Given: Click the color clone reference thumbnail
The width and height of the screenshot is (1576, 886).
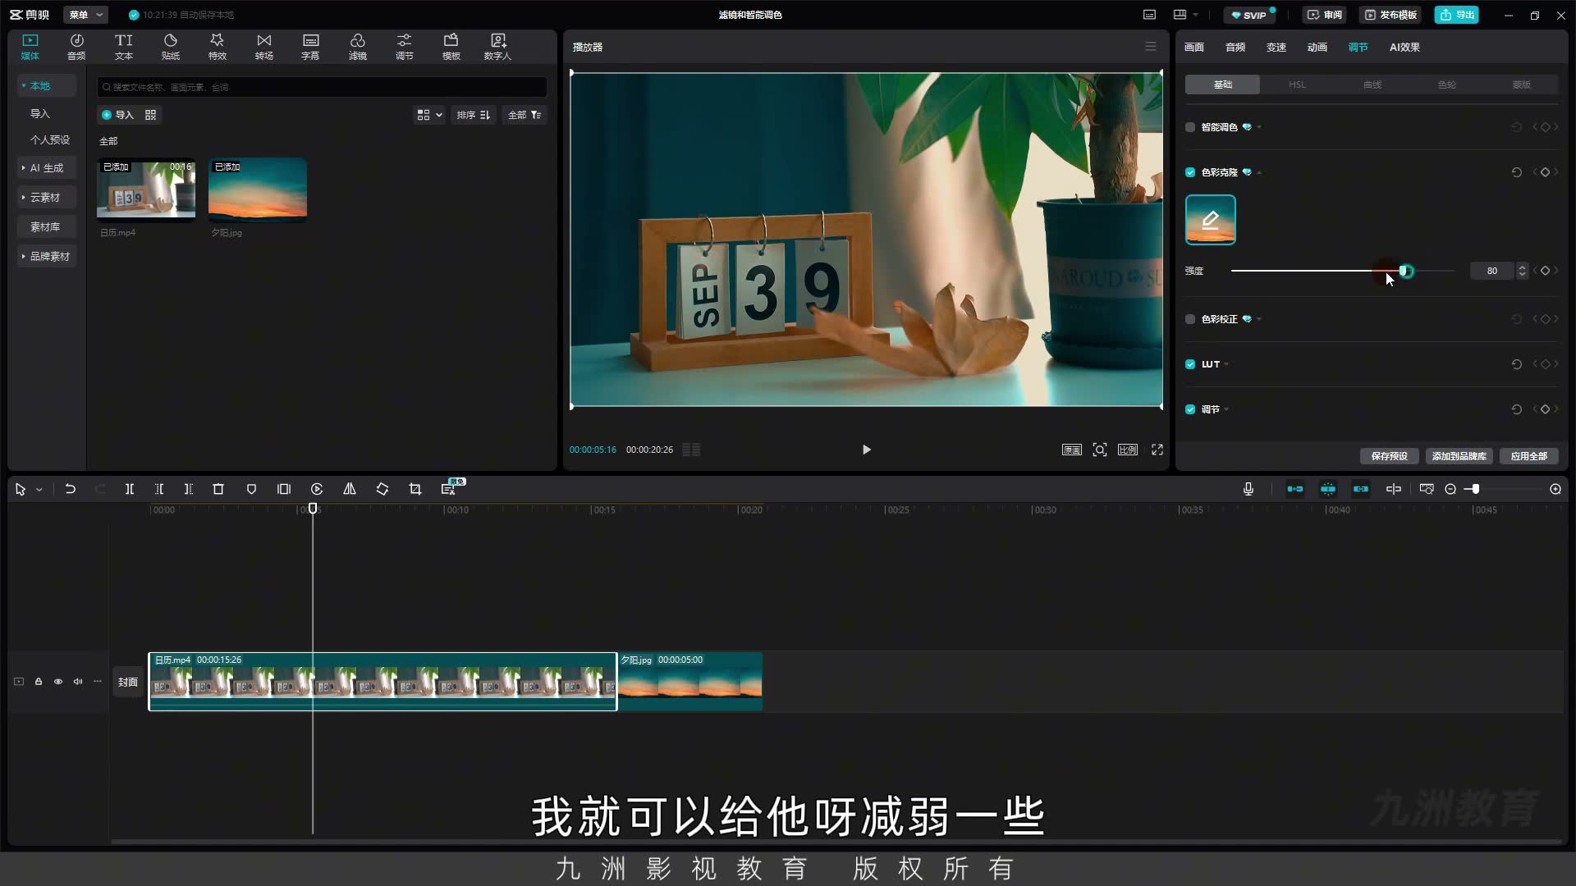Looking at the screenshot, I should (x=1210, y=220).
